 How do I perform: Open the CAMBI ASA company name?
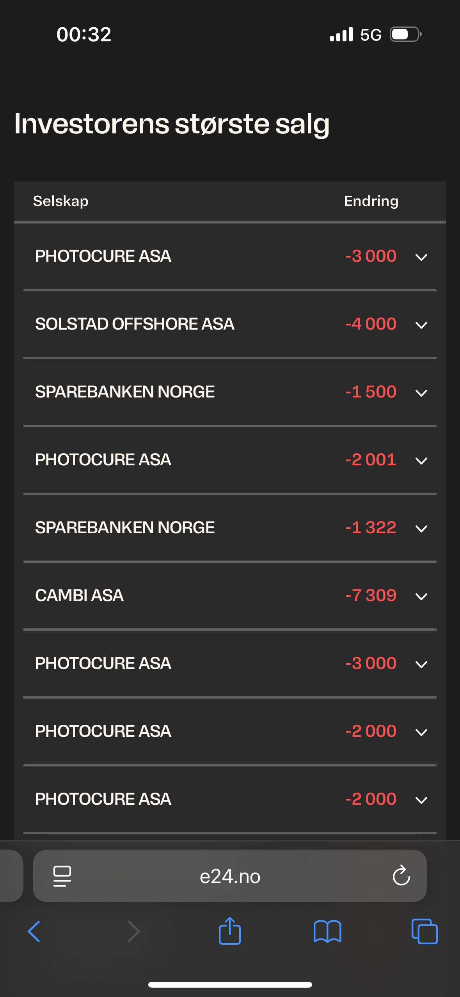click(79, 595)
